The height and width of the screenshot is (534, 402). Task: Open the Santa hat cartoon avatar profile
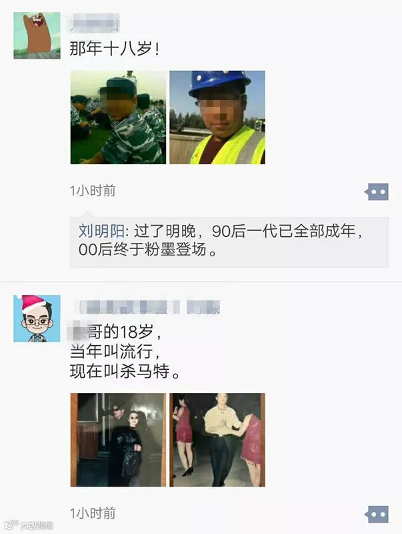(37, 318)
